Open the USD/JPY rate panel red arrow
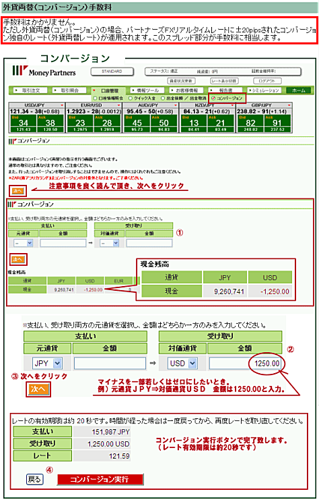 62,105
